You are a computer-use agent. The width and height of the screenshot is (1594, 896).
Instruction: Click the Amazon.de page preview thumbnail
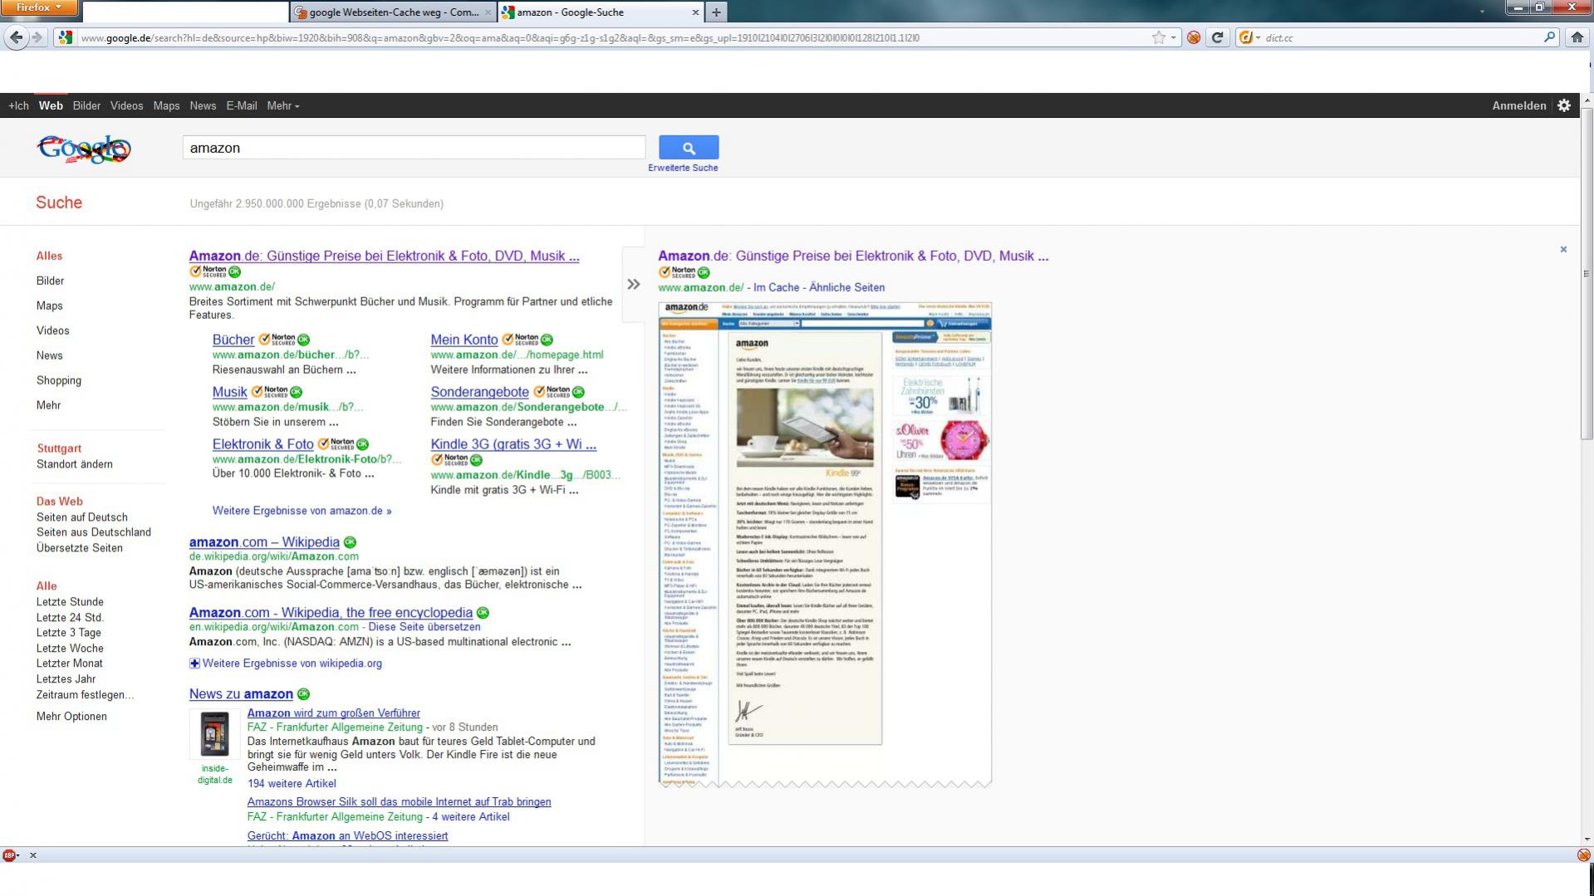(825, 544)
